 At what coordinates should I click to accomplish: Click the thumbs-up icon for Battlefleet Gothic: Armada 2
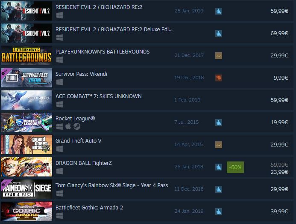tap(219, 212)
